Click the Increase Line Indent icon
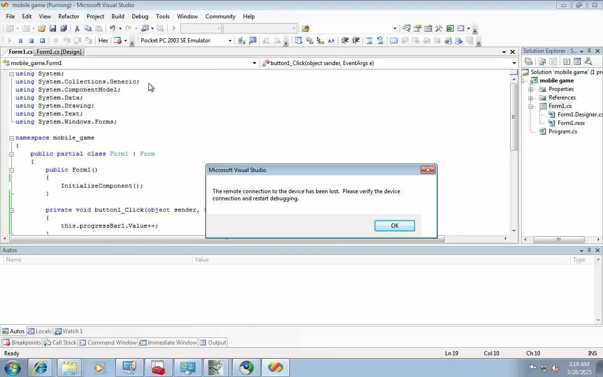This screenshot has width=603, height=377. pyautogui.click(x=356, y=41)
